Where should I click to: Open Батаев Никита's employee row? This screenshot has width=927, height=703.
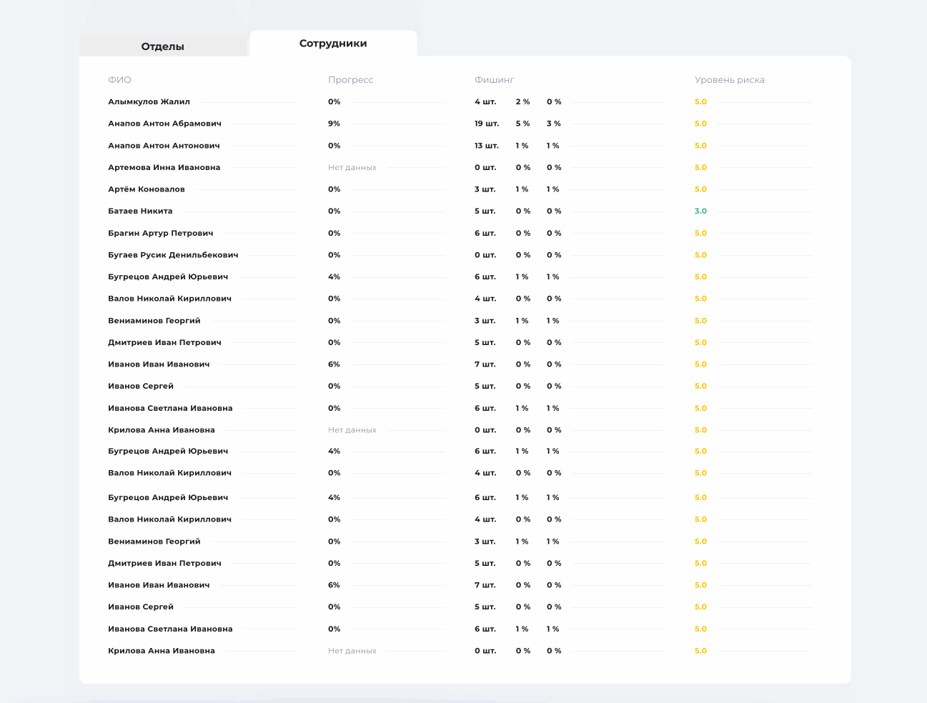[141, 211]
